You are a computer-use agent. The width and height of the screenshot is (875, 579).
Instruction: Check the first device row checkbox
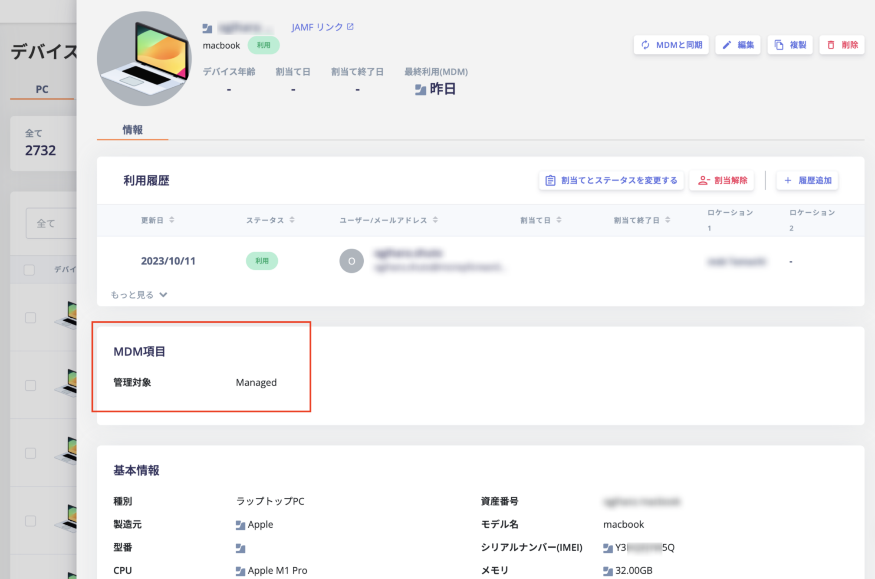pyautogui.click(x=30, y=318)
